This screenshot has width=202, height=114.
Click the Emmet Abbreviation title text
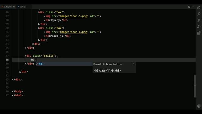click(108, 64)
